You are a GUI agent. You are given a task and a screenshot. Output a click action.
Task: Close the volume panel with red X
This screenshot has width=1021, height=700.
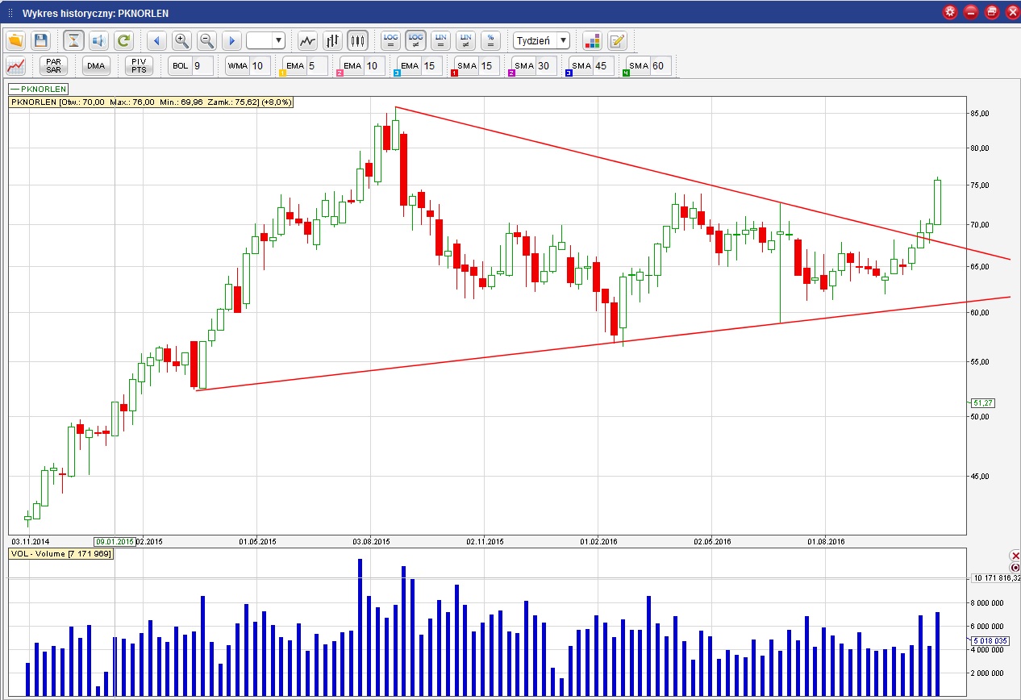tap(1015, 556)
